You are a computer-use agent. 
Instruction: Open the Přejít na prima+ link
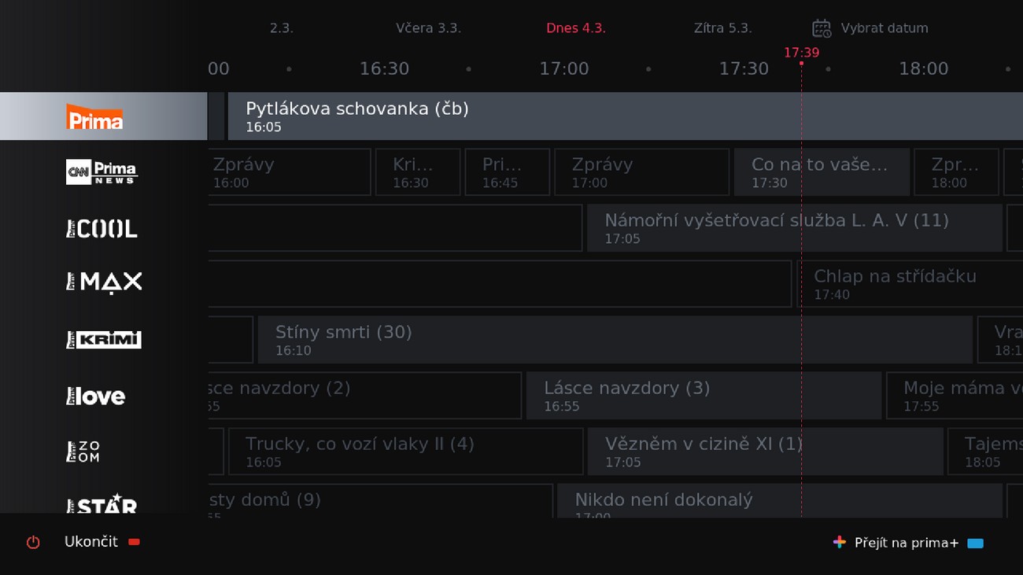click(x=907, y=543)
